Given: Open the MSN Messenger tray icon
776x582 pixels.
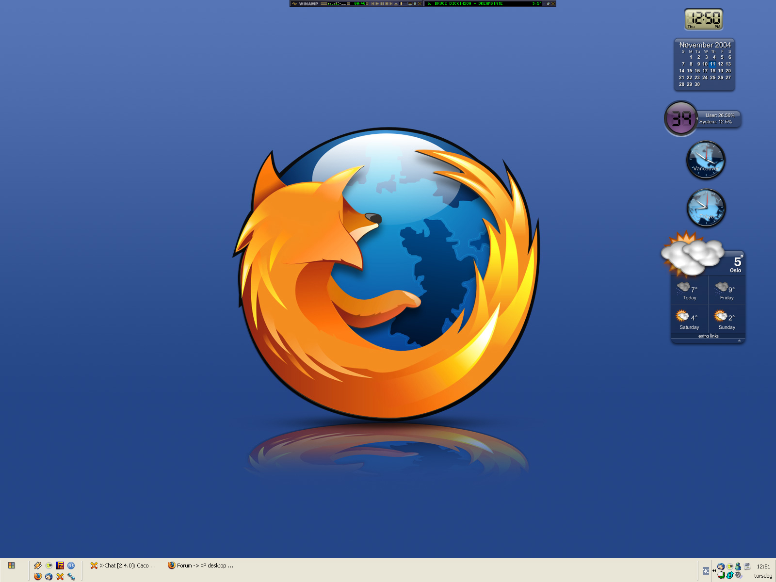Looking at the screenshot, I should click(x=738, y=566).
